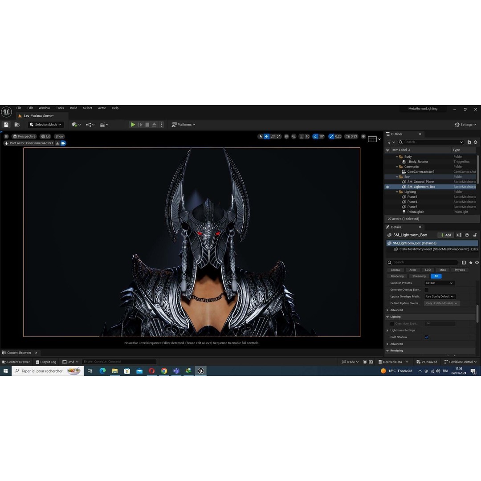The width and height of the screenshot is (481, 481).
Task: Open the Cinematics clapperboard dropdown
Action: coord(104,125)
